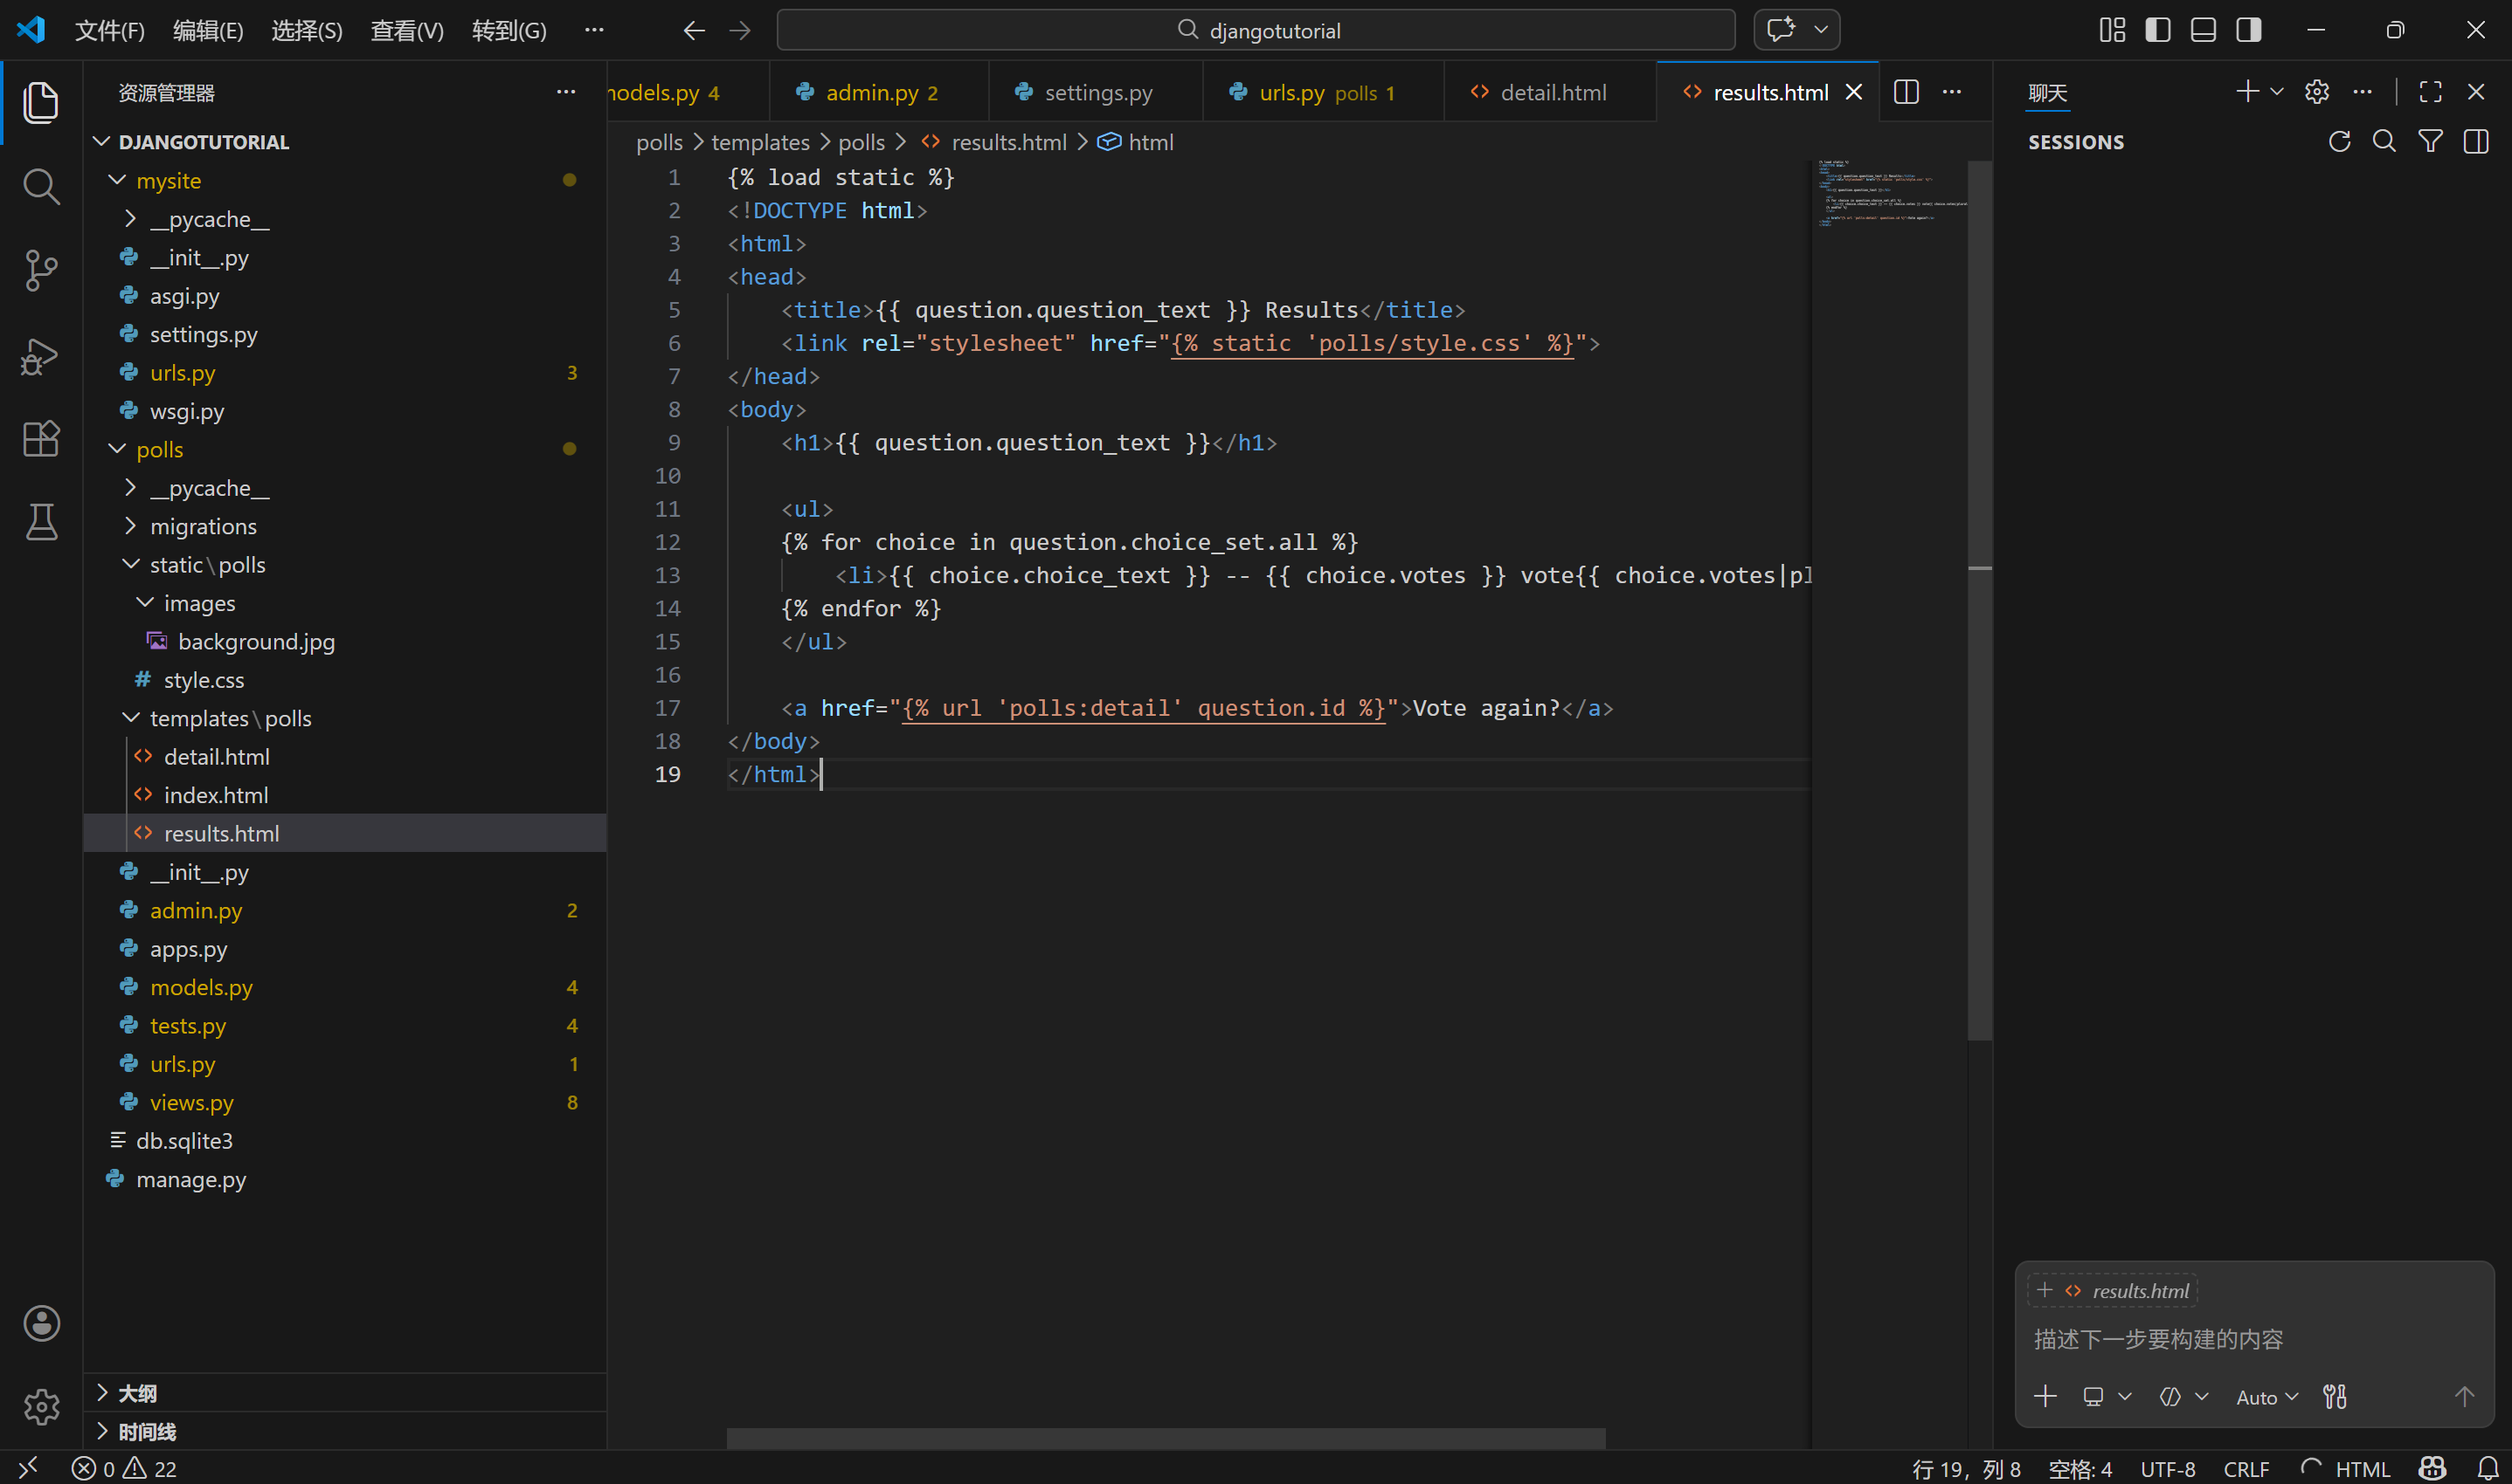Switch to the settings.py tab

1097,92
